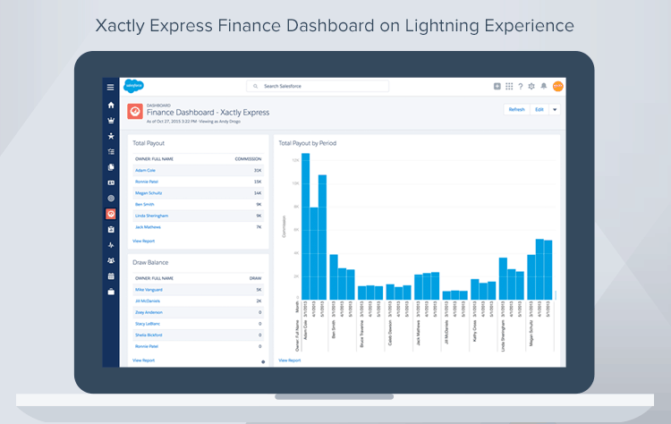This screenshot has height=424, width=671.
Task: Click the global create plus icon
Action: point(497,87)
